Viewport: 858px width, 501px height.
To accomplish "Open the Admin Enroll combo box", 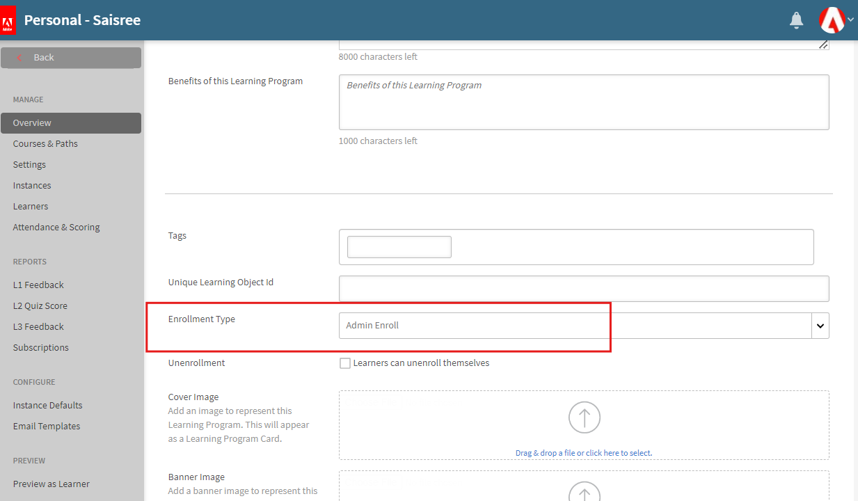I will click(x=575, y=326).
